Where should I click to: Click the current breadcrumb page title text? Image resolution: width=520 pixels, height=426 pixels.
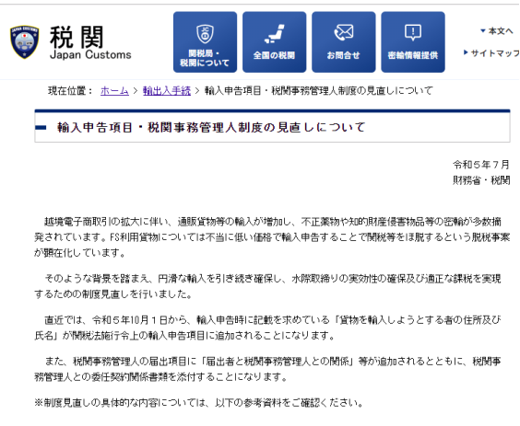(x=319, y=91)
